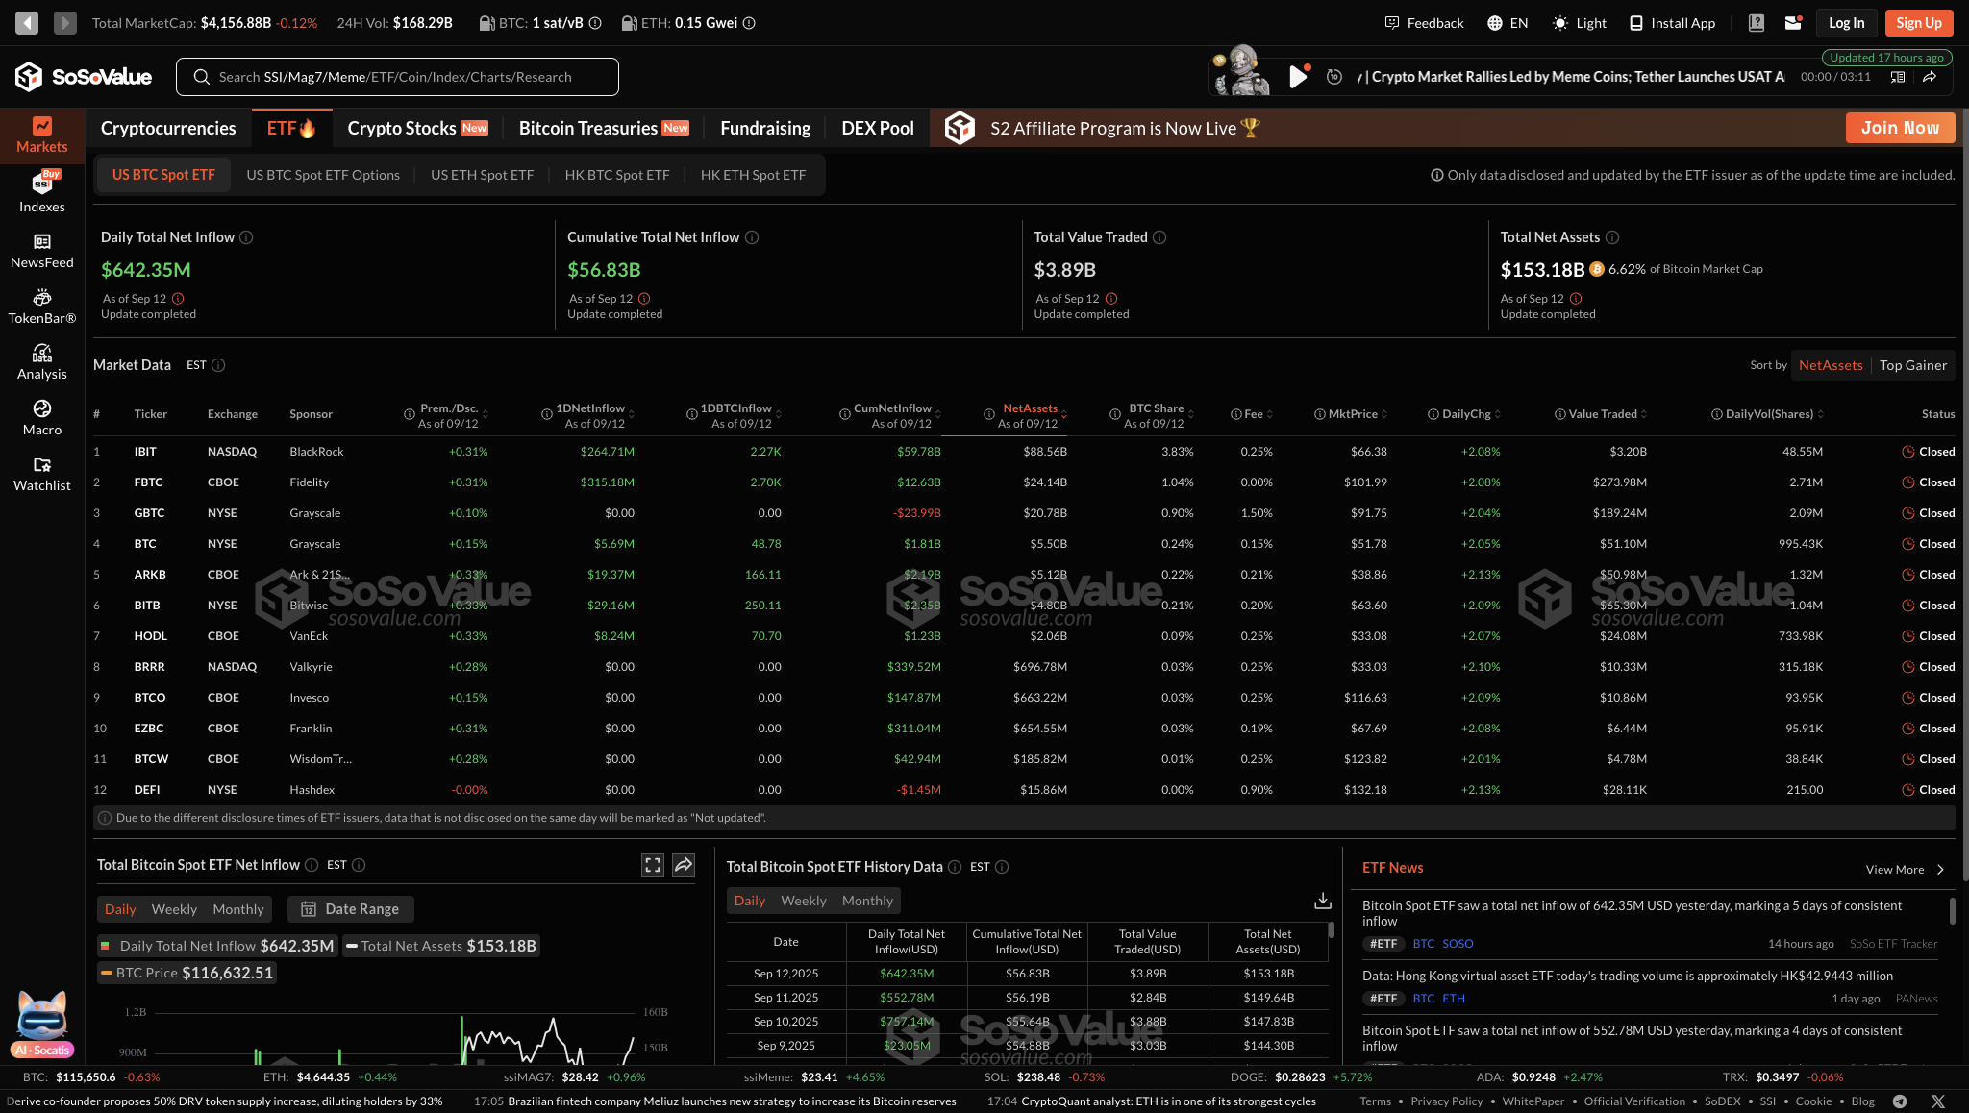Screen dimensions: 1969x1113
Task: Switch to the Cryptocurrencies tab
Action: pos(168,128)
